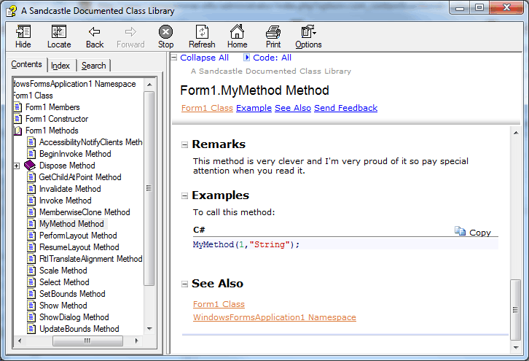Click page icon beside PerformLayout Method
This screenshot has width=529, height=361.
tap(31, 236)
